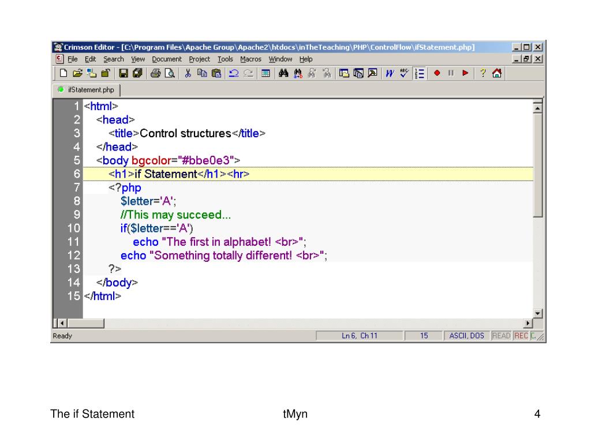Screen dimensions: 591x443
Task: Click the horizontal scrollbar thumb
Action: coord(85,323)
